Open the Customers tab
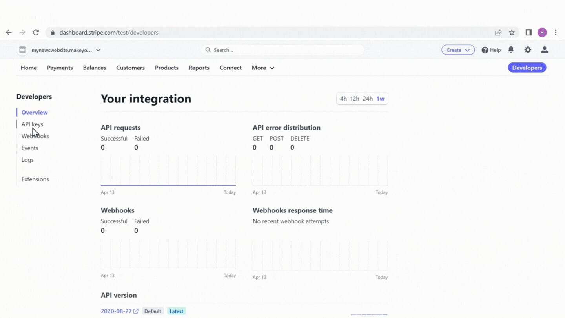The image size is (565, 318). coord(130,68)
